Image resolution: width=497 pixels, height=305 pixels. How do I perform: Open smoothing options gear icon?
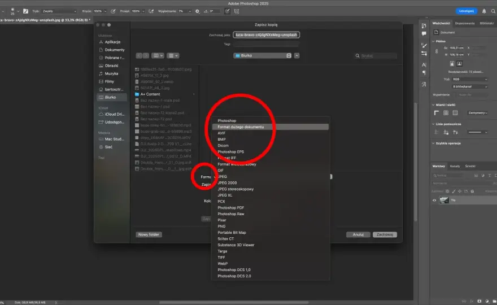point(198,11)
